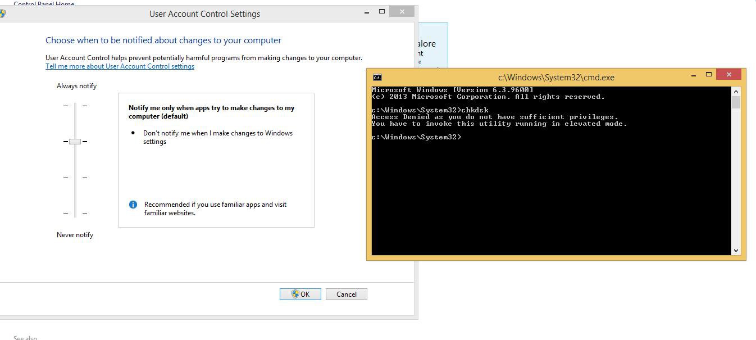Viewport: 756px width, 340px height.
Task: Click the 'You have to invoke this utility' line
Action: click(x=499, y=124)
